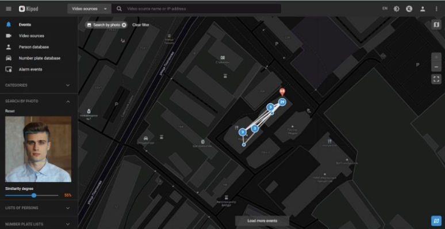The width and height of the screenshot is (445, 229).
Task: Expand the Categories section
Action: (x=39, y=85)
